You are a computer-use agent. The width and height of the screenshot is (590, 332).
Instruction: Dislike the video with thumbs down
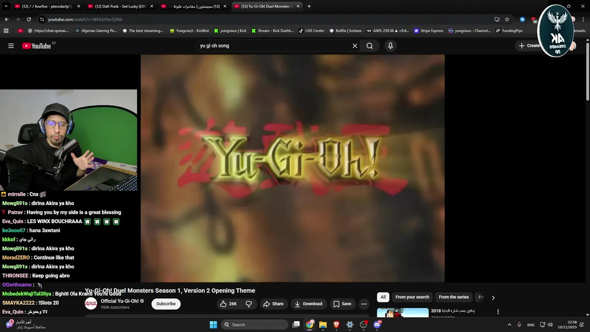249,304
